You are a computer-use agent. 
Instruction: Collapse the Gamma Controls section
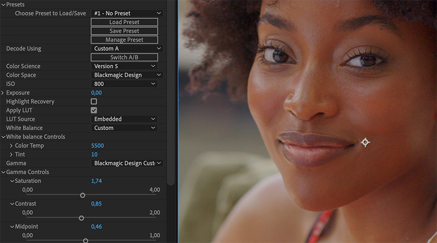pos(3,172)
